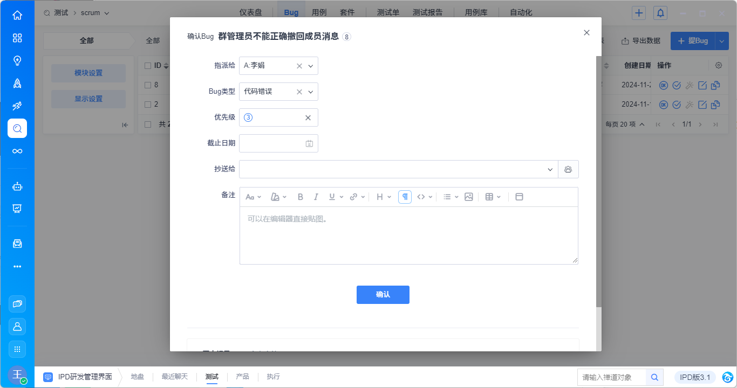
Task: Tick the checkbox for Bug ID 2
Action: [148, 104]
